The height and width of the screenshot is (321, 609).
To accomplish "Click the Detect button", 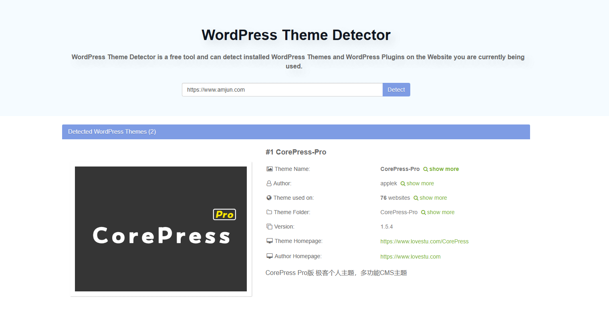I will 396,90.
